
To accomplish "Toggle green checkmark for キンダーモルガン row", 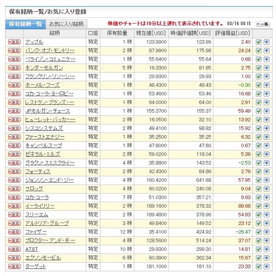I will (259, 68).
